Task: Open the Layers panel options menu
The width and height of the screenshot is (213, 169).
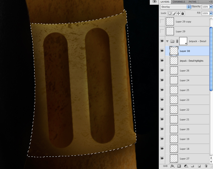Action: (x=211, y=2)
